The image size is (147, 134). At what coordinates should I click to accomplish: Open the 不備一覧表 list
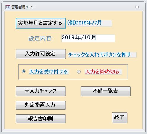pos(106,91)
